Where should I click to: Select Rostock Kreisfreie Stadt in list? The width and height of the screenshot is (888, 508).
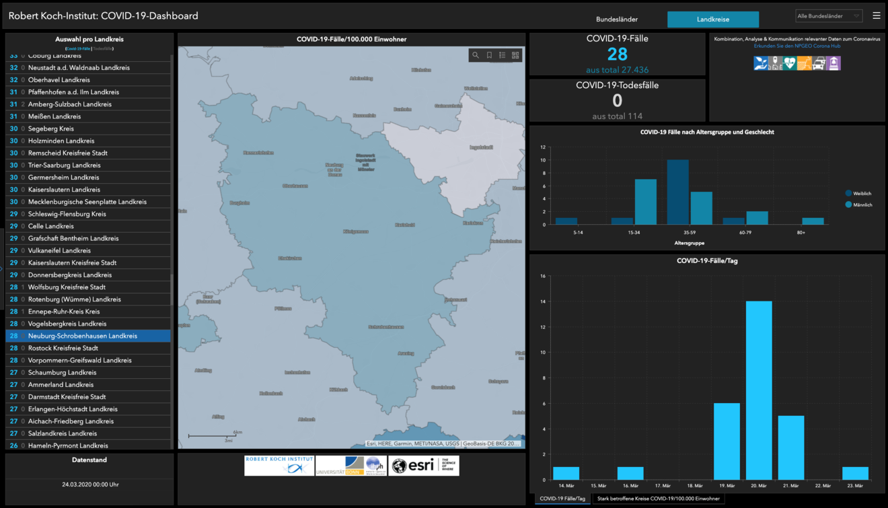[88, 348]
